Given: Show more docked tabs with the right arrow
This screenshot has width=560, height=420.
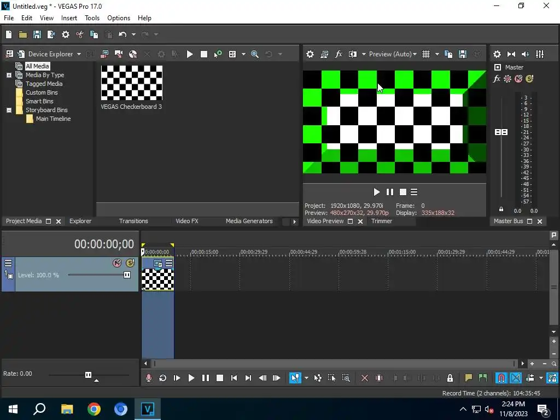Looking at the screenshot, I should pos(294,221).
